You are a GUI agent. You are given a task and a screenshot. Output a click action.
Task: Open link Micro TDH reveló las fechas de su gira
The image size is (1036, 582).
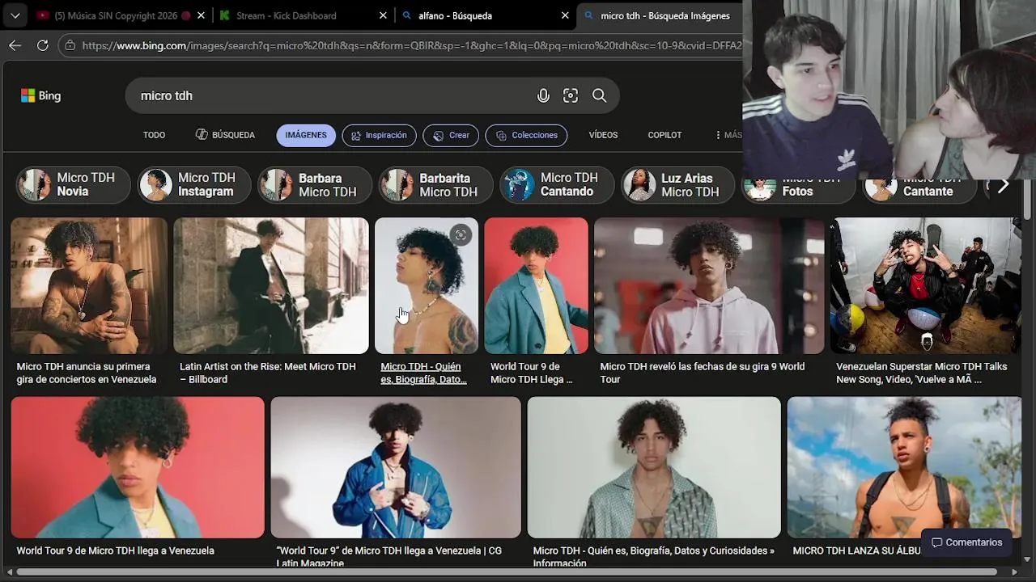click(703, 373)
